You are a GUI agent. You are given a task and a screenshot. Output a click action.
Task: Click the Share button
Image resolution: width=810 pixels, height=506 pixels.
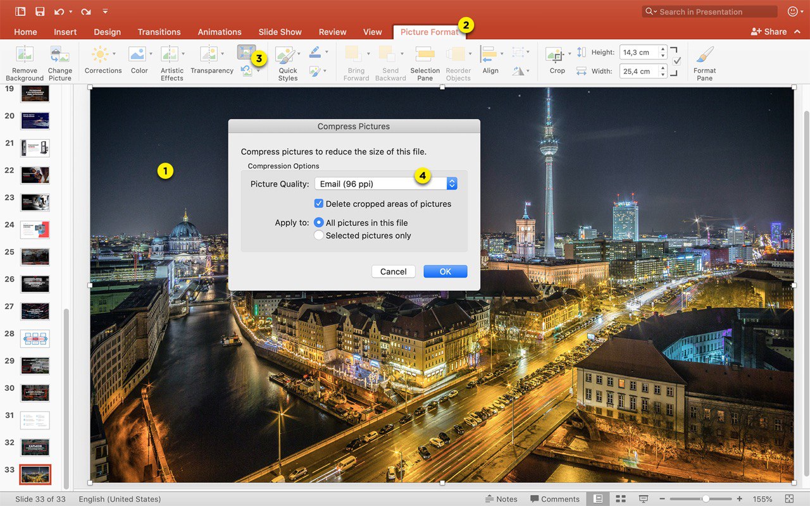click(x=768, y=32)
